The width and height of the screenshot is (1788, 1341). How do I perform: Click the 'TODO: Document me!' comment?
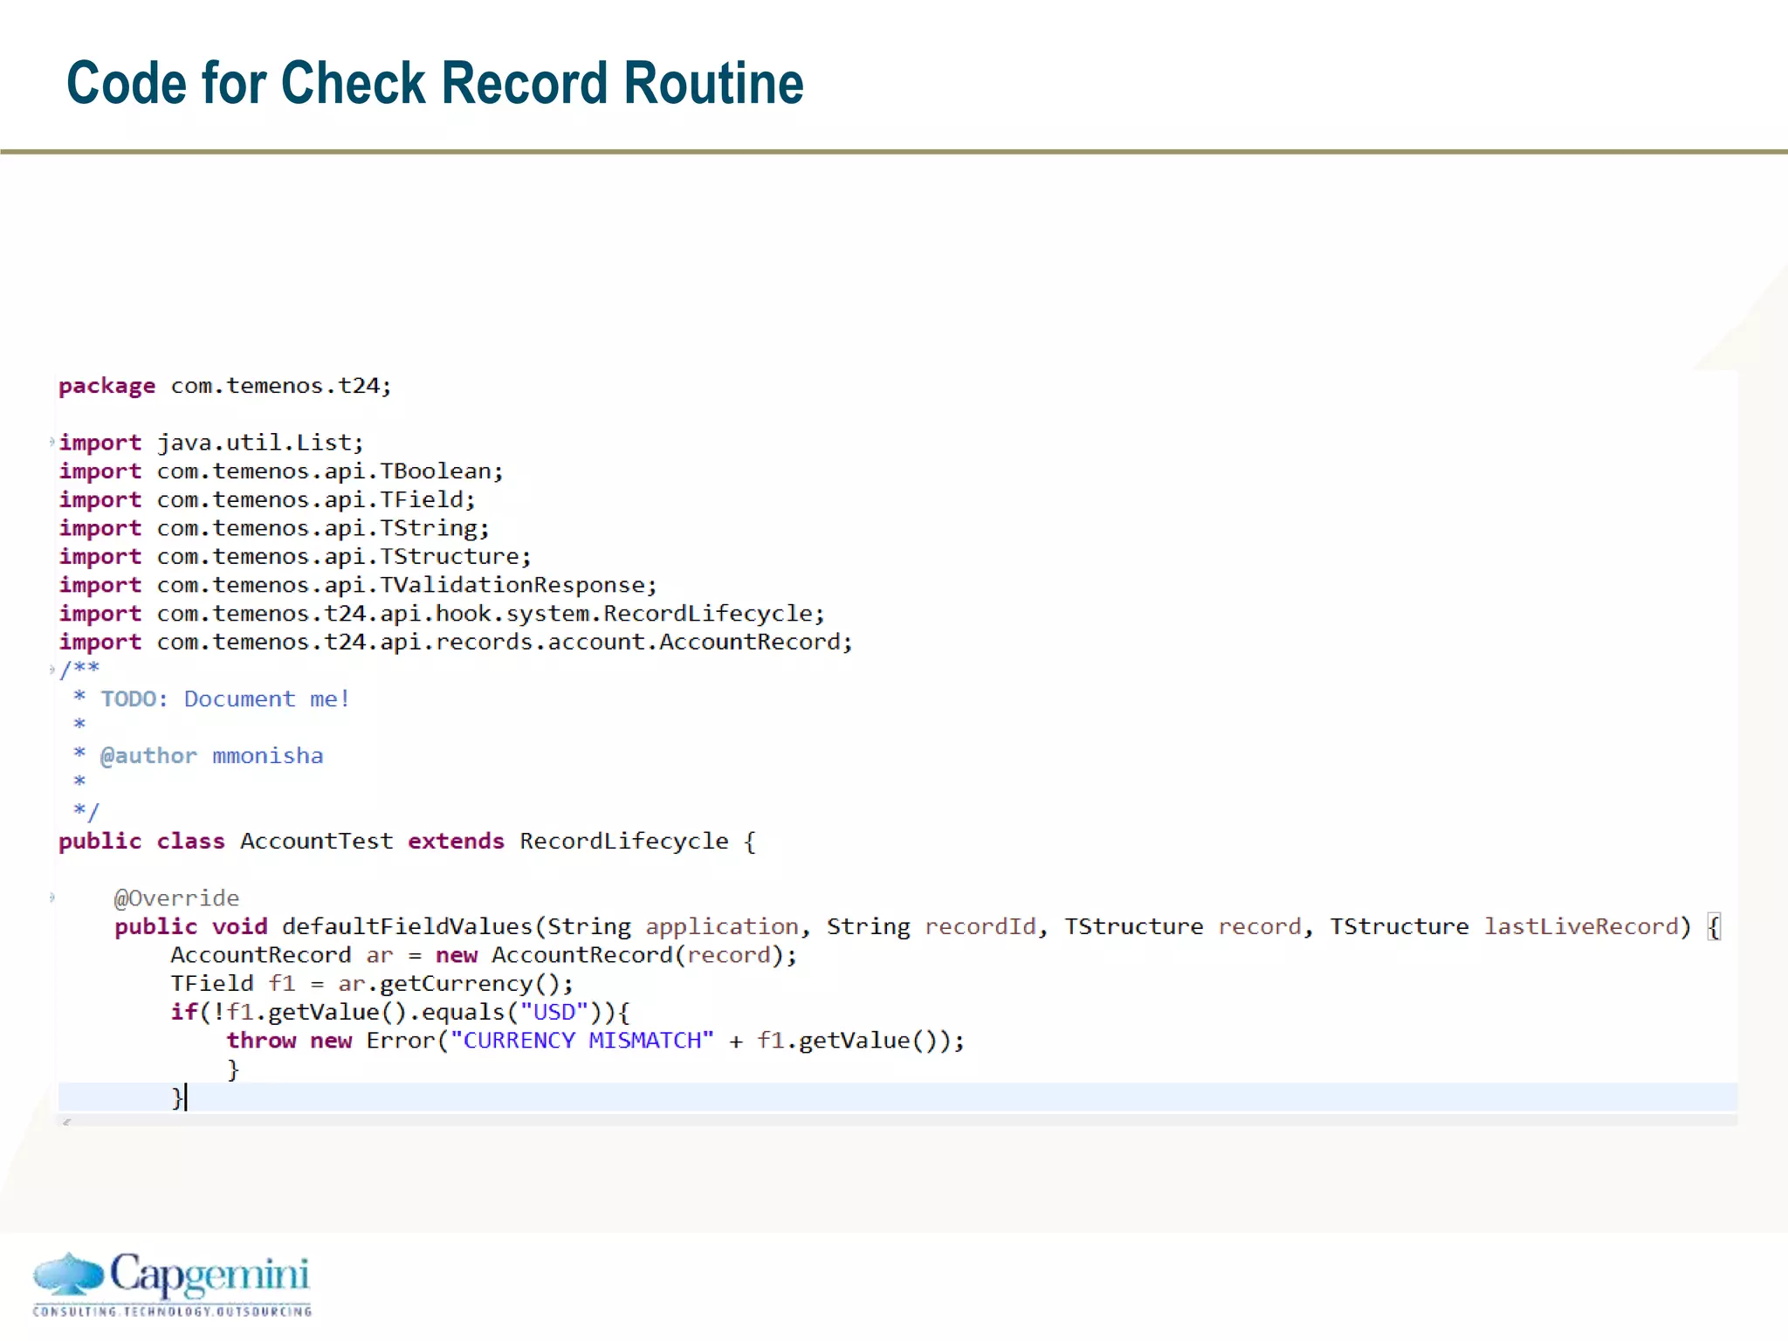tap(225, 698)
